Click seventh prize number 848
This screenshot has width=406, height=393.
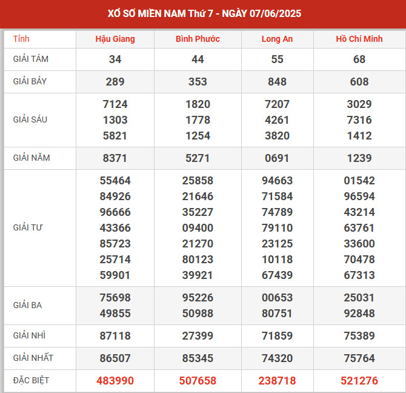click(x=277, y=82)
